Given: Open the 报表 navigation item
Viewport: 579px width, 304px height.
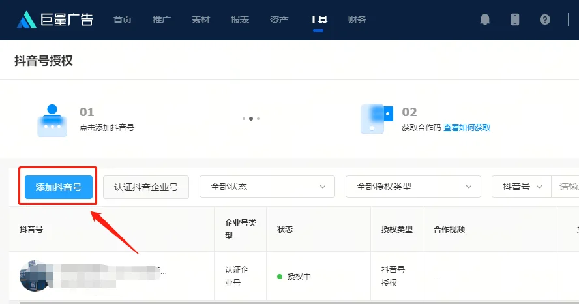Looking at the screenshot, I should tap(240, 20).
